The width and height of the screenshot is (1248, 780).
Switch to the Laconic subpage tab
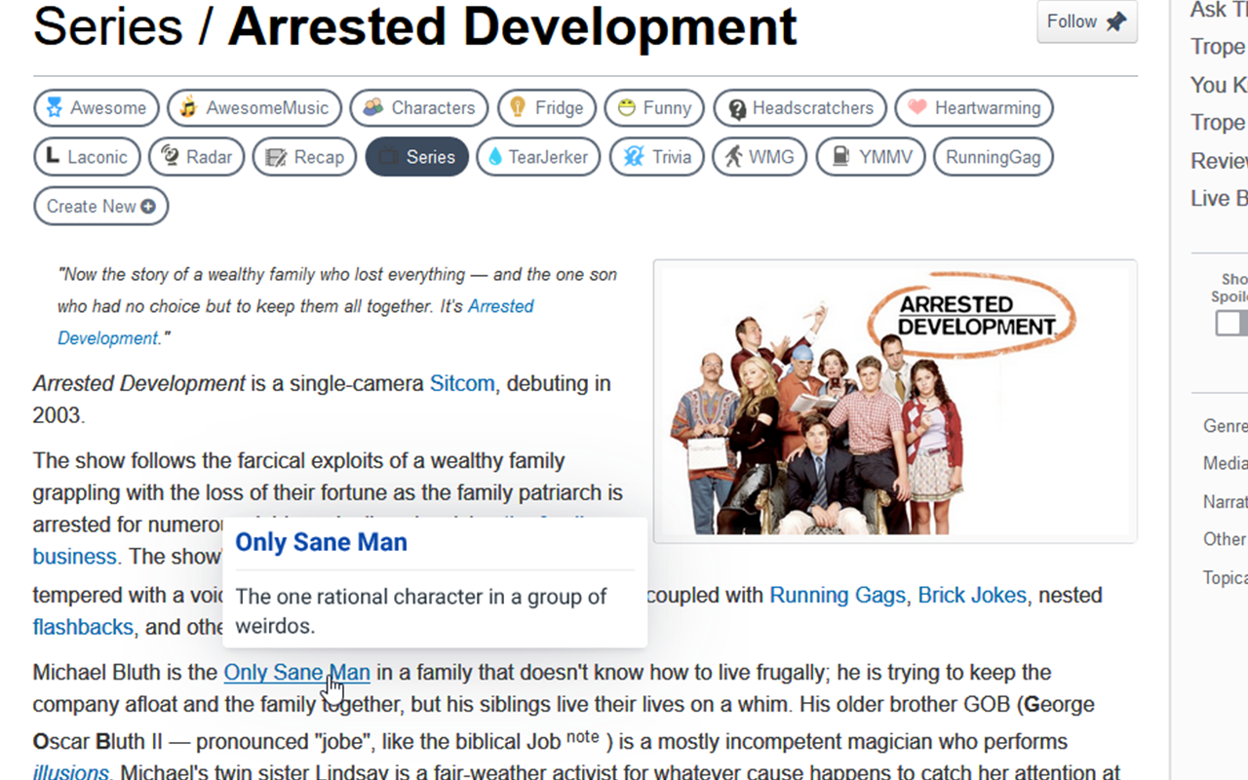pyautogui.click(x=87, y=156)
